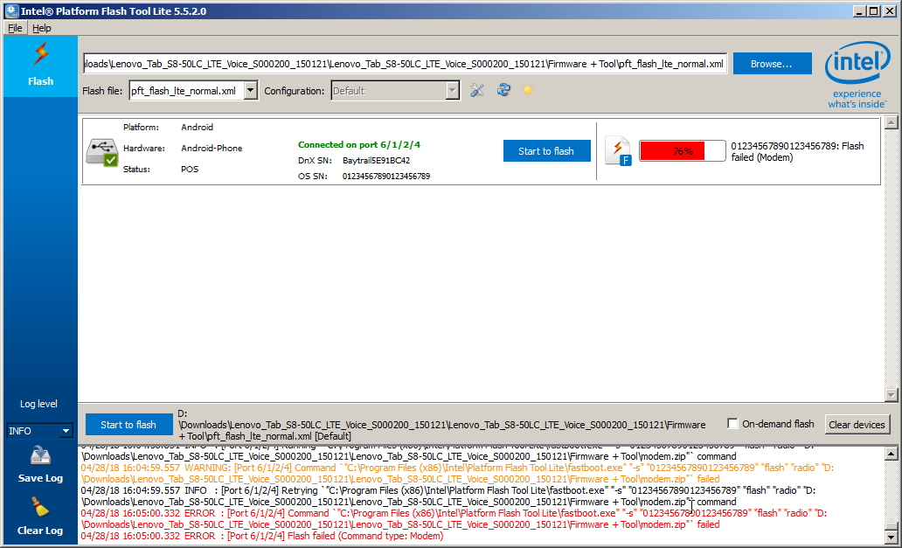Click the wrench and screwdriver settings icon
The height and width of the screenshot is (548, 902).
[477, 90]
